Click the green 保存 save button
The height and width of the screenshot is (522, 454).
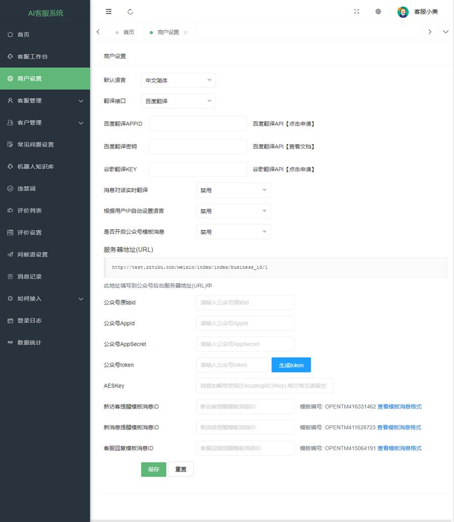click(153, 469)
